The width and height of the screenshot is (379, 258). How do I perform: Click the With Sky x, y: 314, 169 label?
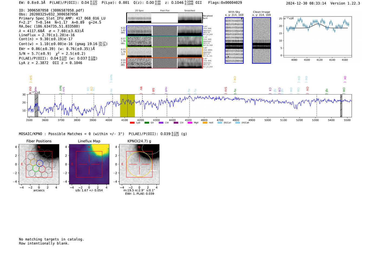tap(234, 14)
